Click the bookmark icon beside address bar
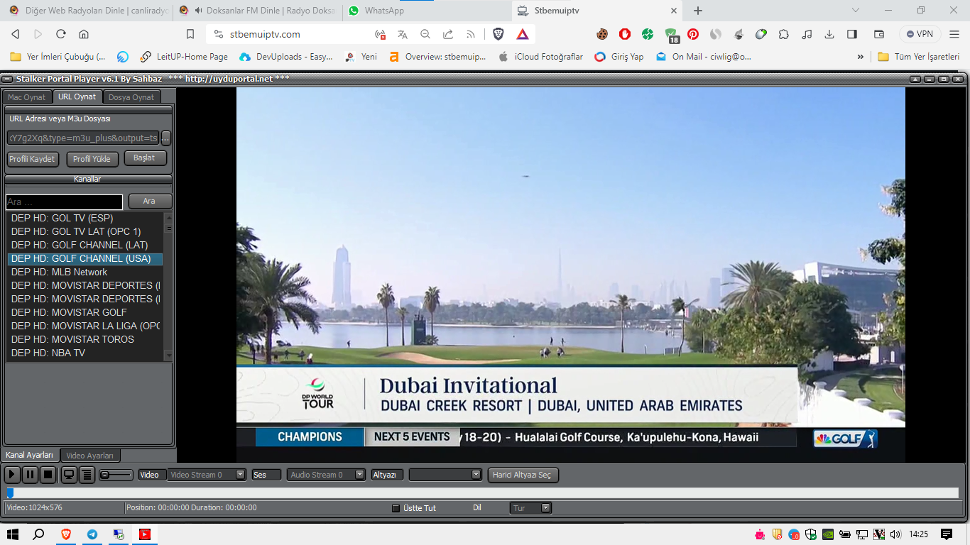Viewport: 970px width, 545px height. pos(190,34)
